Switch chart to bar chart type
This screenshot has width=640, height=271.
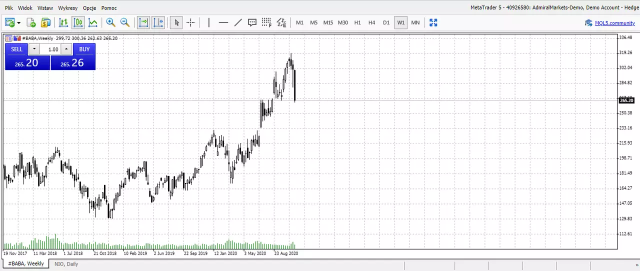coord(63,22)
